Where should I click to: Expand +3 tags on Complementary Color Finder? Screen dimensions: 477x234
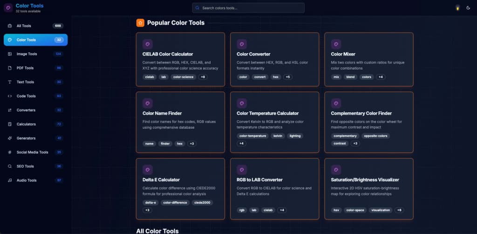click(x=355, y=143)
